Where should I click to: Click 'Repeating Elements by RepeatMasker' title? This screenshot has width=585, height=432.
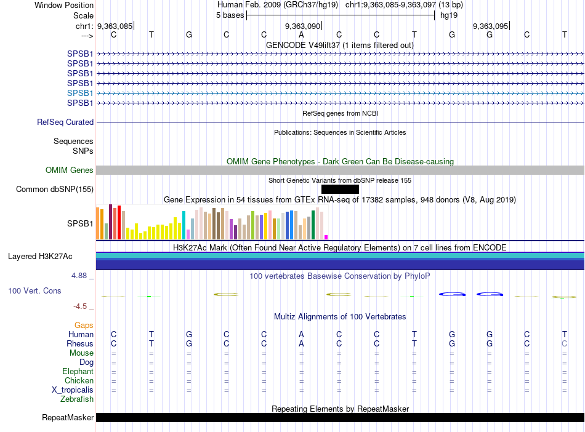pyautogui.click(x=340, y=409)
